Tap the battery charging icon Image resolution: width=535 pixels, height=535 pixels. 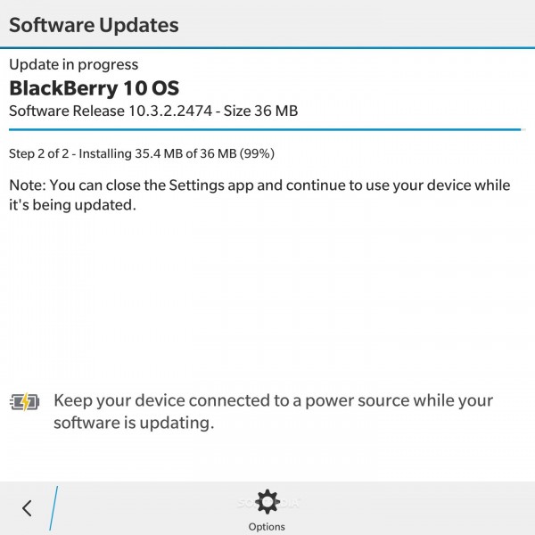24,402
